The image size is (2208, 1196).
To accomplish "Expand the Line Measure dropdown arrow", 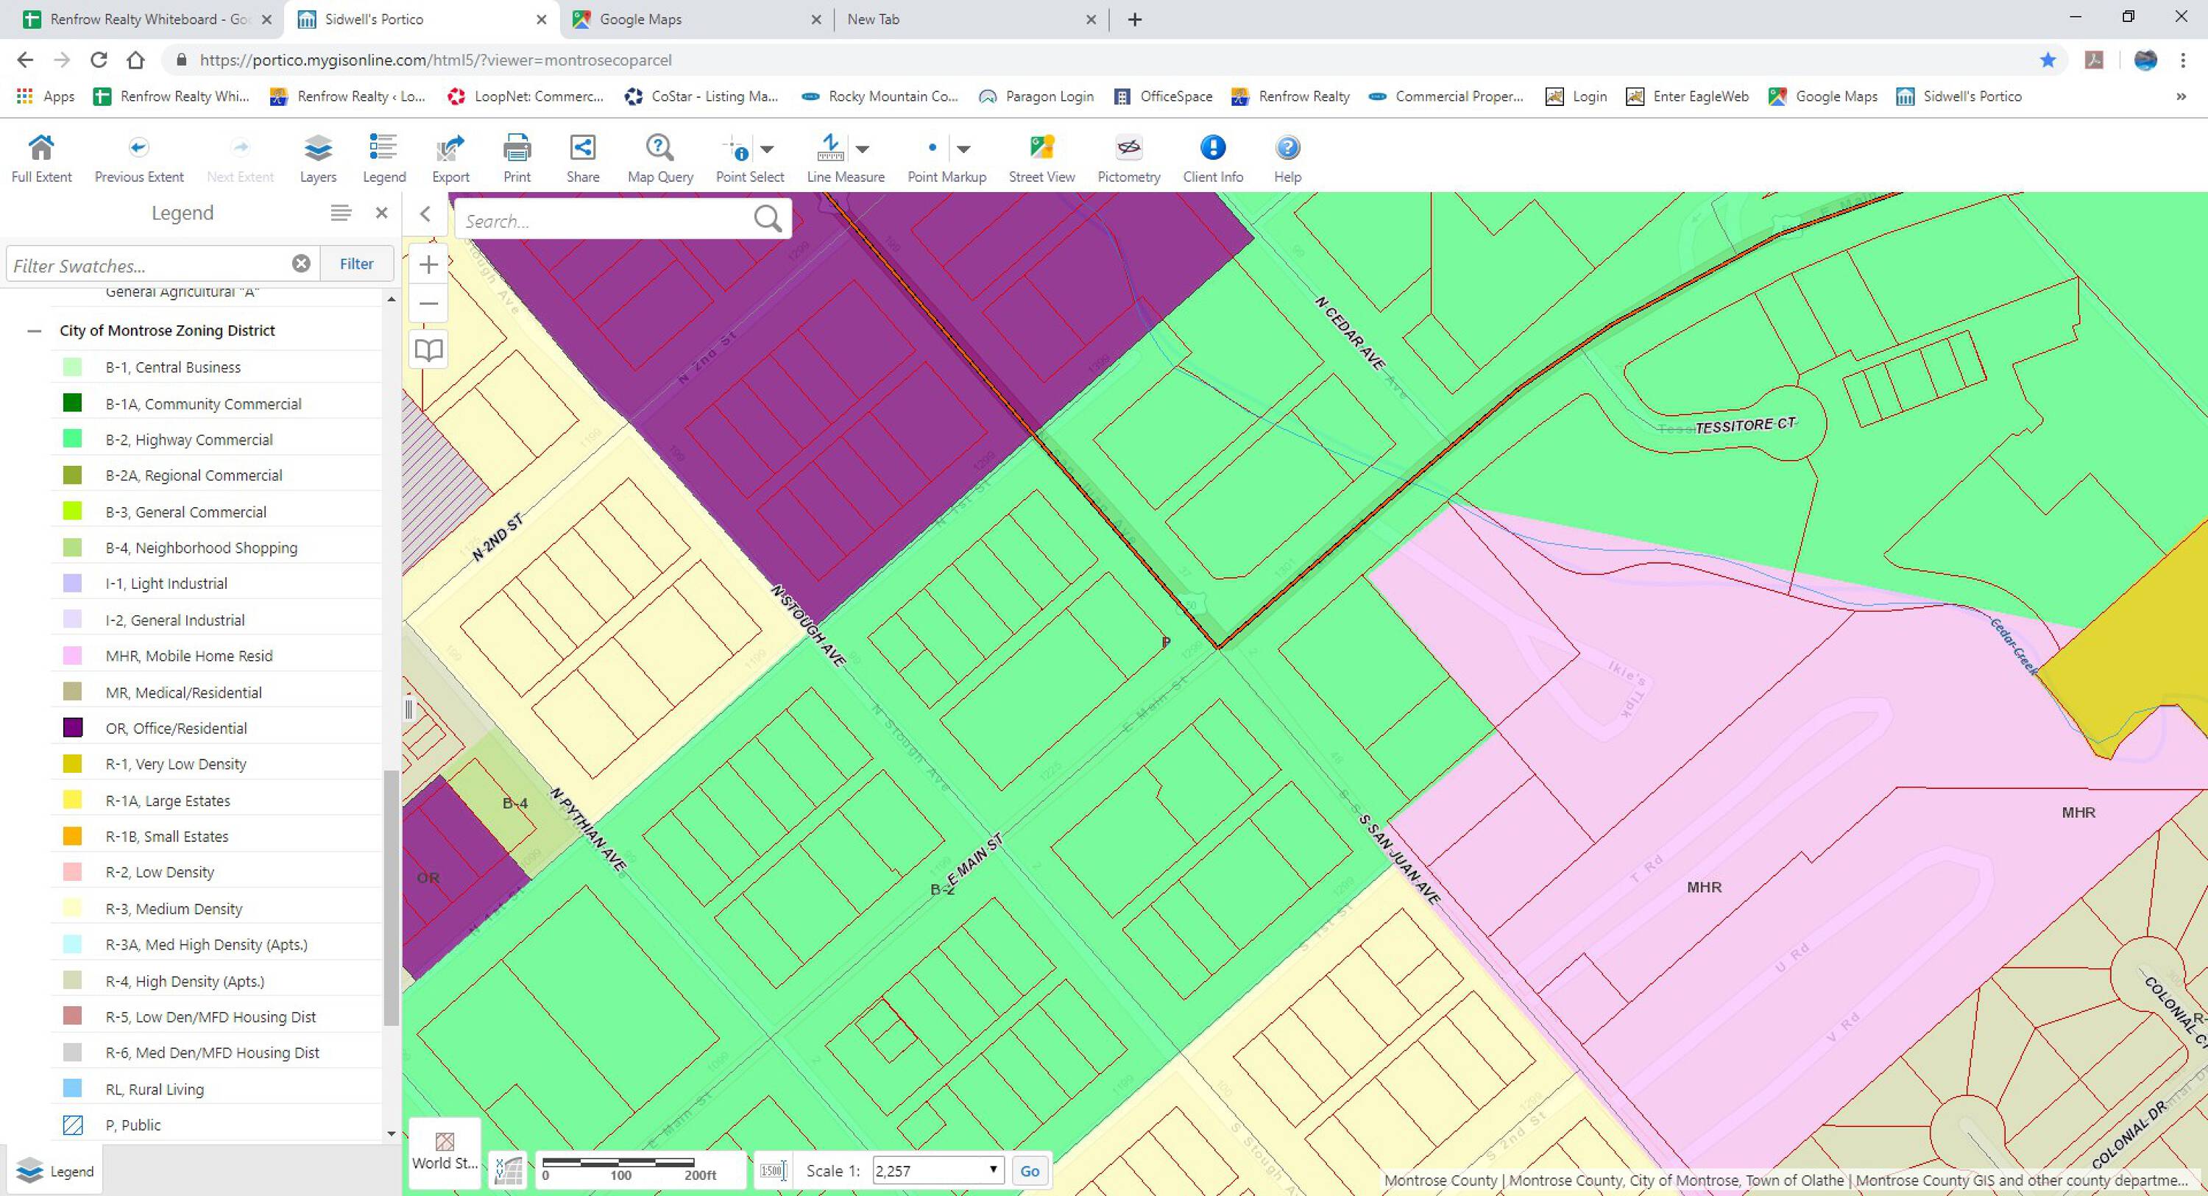I will pyautogui.click(x=863, y=149).
